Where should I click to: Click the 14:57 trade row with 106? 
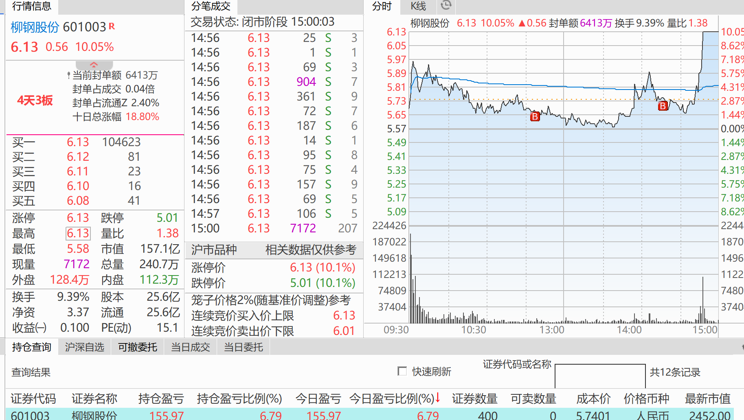(x=274, y=214)
